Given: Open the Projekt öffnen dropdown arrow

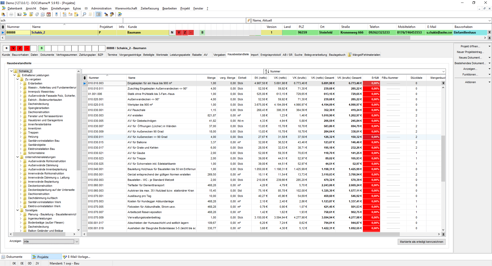Looking at the screenshot, I should pos(489,46).
